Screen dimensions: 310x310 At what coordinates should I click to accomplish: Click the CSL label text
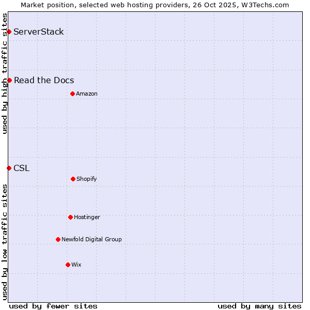pos(22,168)
